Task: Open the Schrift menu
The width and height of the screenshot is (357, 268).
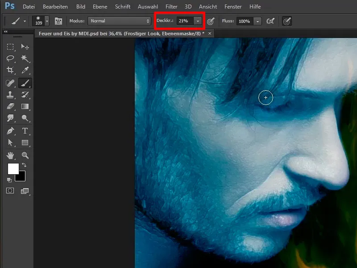Action: [122, 7]
